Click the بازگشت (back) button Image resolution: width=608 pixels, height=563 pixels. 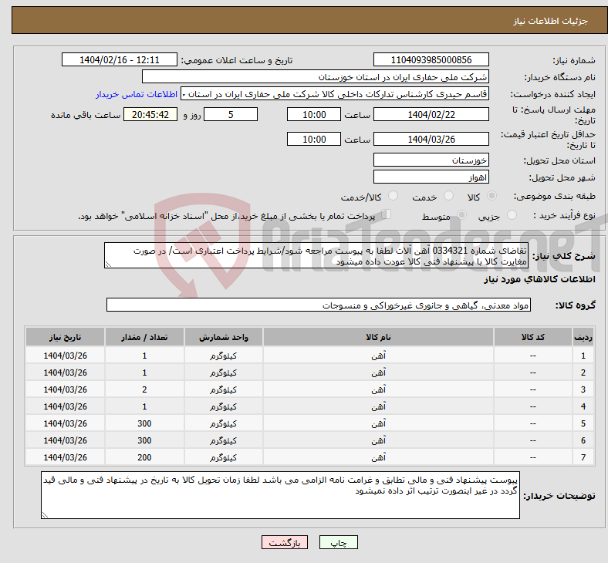tap(285, 542)
